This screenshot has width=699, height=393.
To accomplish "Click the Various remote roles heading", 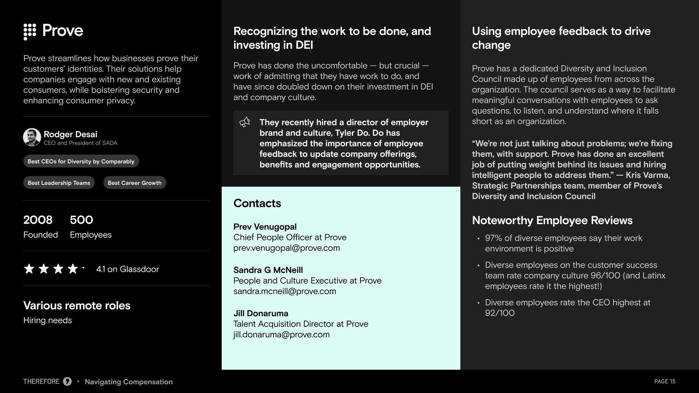I will click(77, 305).
